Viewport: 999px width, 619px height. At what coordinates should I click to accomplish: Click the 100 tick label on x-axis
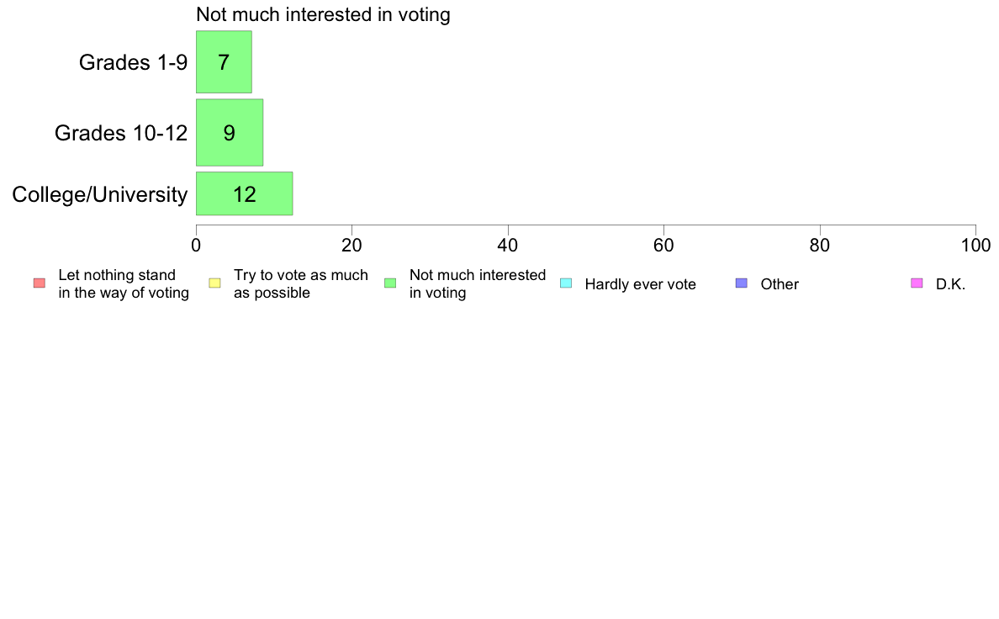(976, 246)
